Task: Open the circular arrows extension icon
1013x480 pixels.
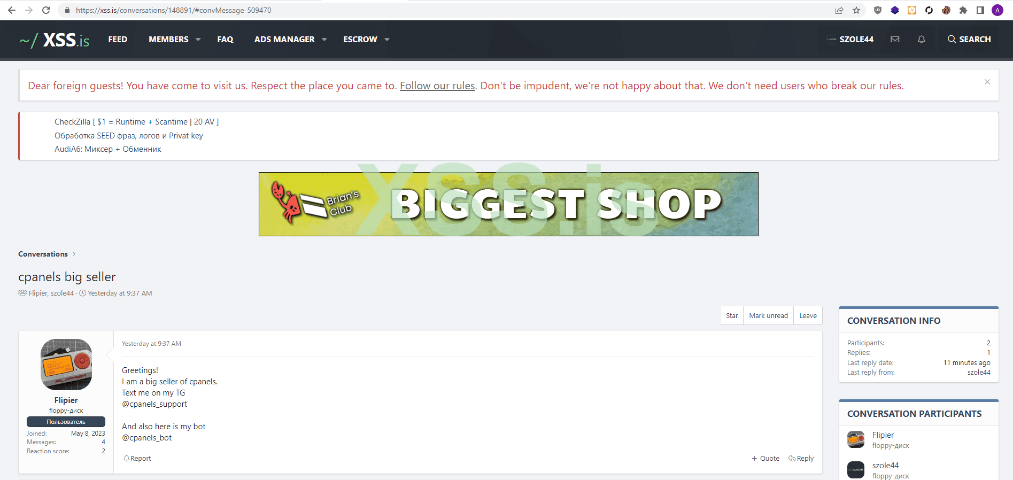Action: [929, 10]
